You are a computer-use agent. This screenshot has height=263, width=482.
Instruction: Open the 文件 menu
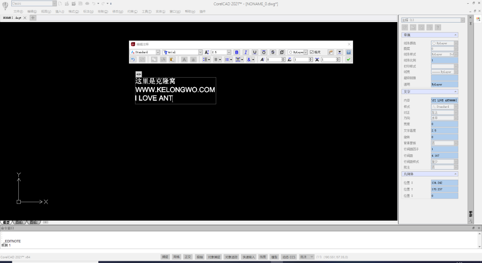pos(18,11)
